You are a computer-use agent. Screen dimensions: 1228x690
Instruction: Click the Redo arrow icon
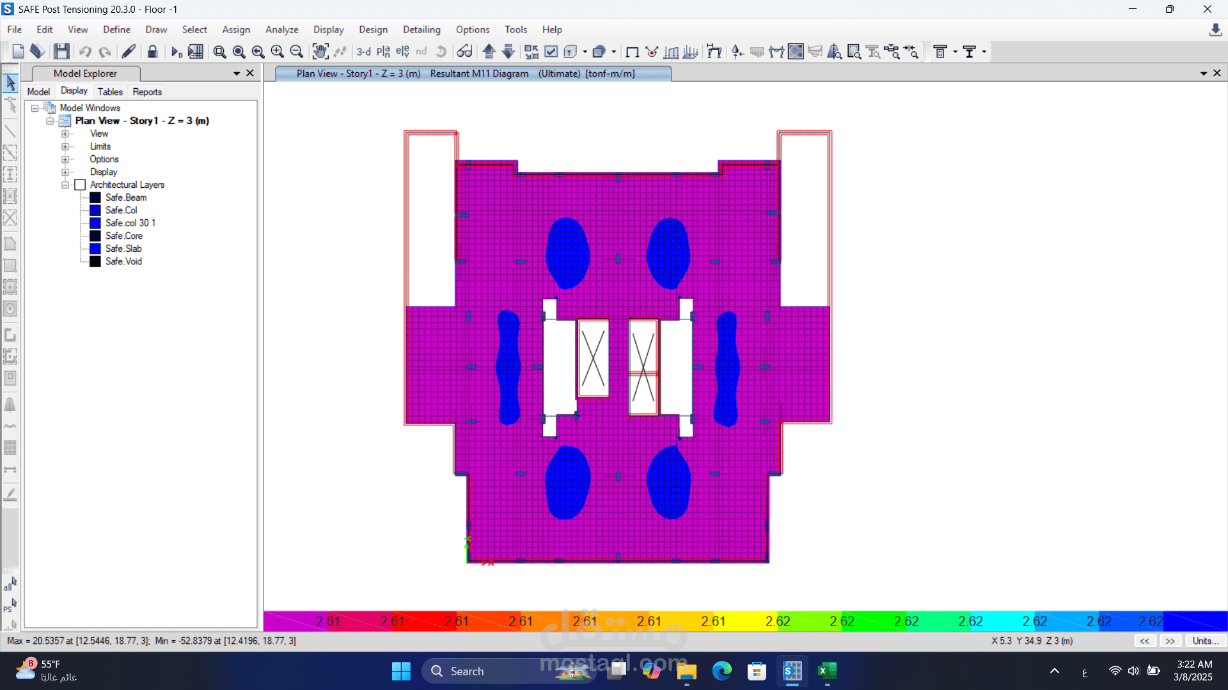(105, 52)
